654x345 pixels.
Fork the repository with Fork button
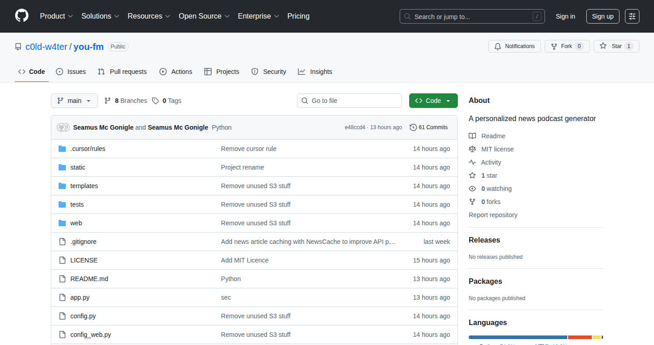pos(567,46)
